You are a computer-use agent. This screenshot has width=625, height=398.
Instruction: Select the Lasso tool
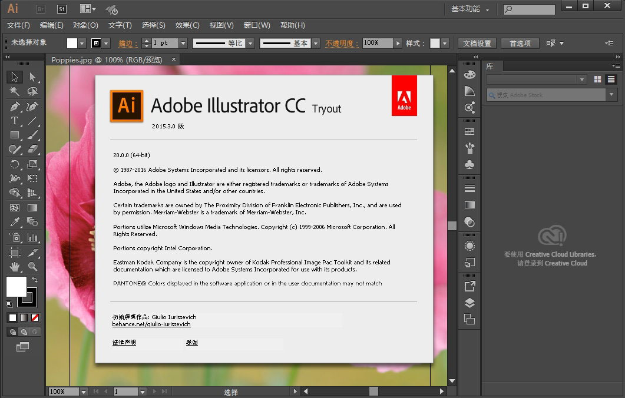(x=32, y=91)
